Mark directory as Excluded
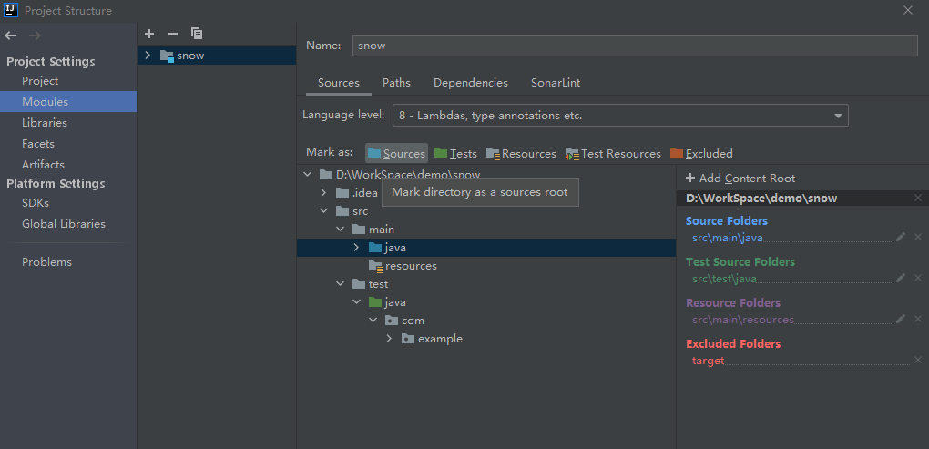 tap(701, 154)
